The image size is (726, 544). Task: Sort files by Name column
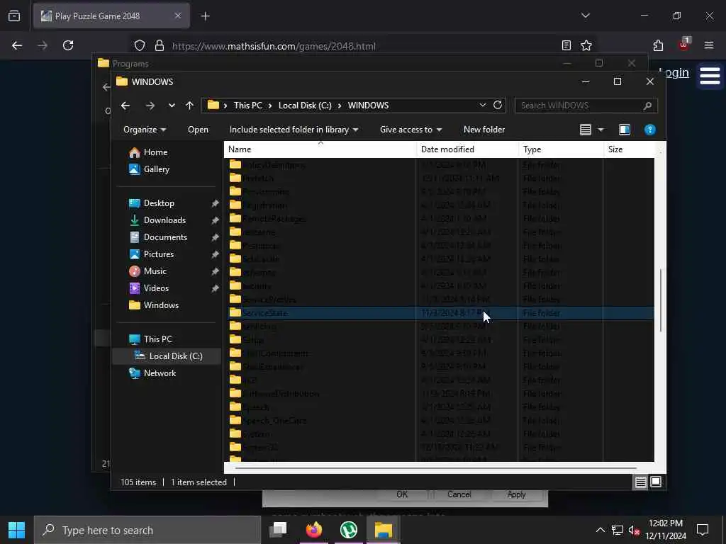tap(320, 149)
